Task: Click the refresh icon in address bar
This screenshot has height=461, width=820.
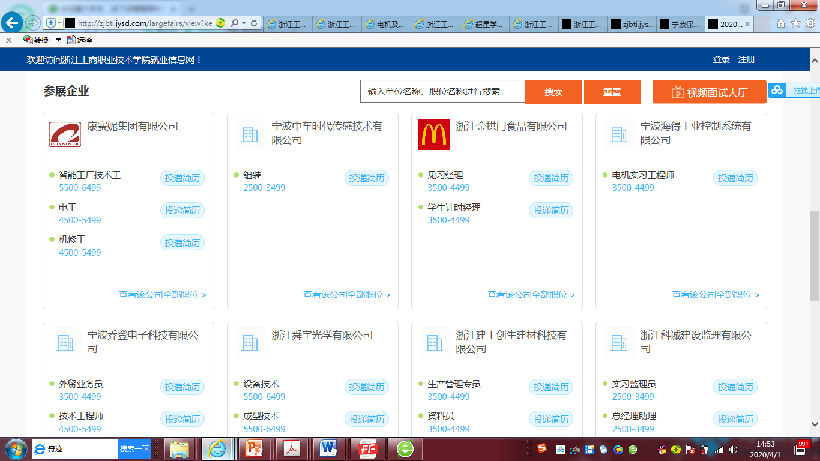Action: [255, 23]
